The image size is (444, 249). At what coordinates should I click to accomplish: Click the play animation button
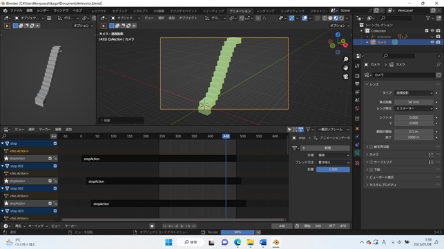click(x=182, y=226)
